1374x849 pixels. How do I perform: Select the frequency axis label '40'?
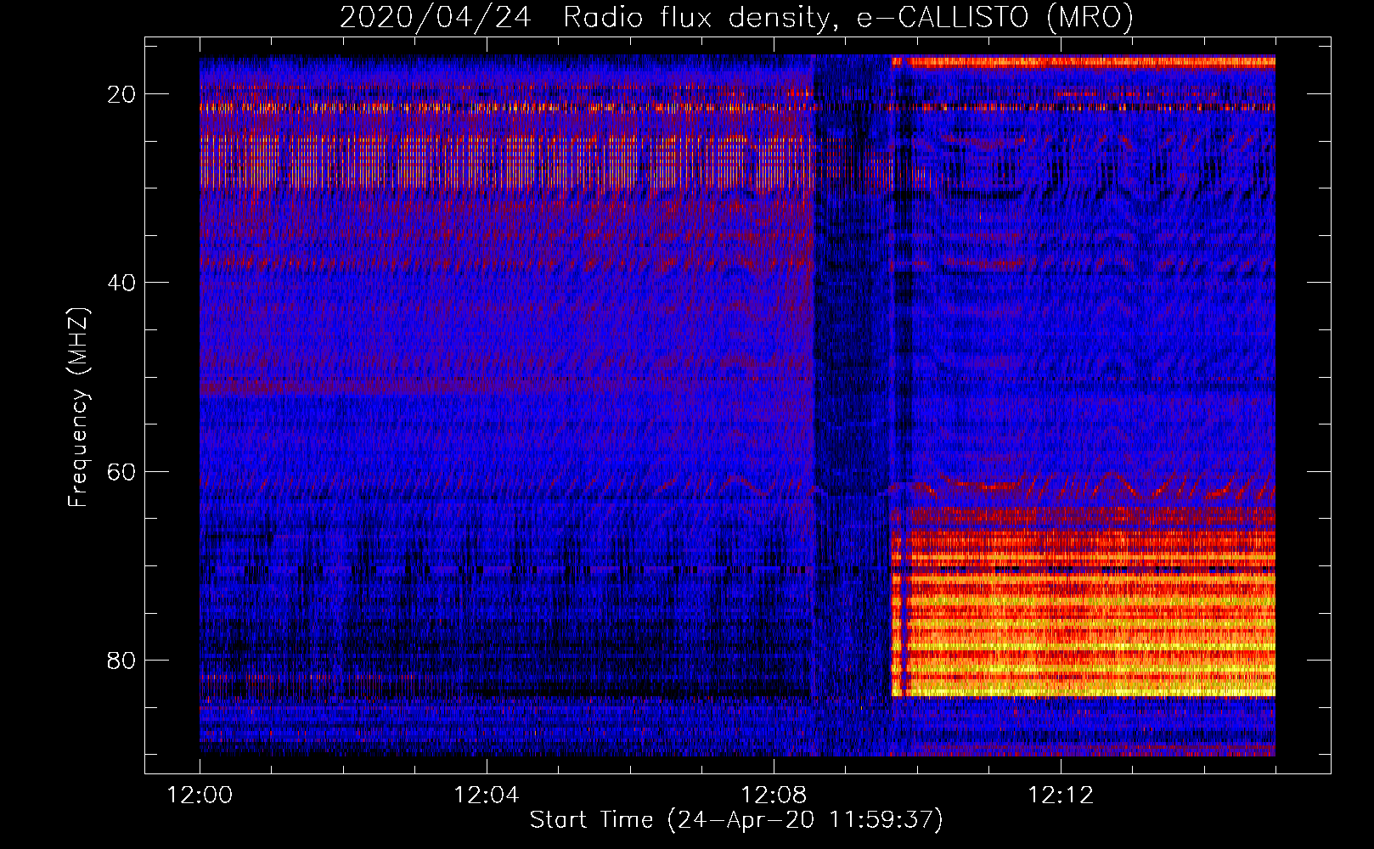122,283
